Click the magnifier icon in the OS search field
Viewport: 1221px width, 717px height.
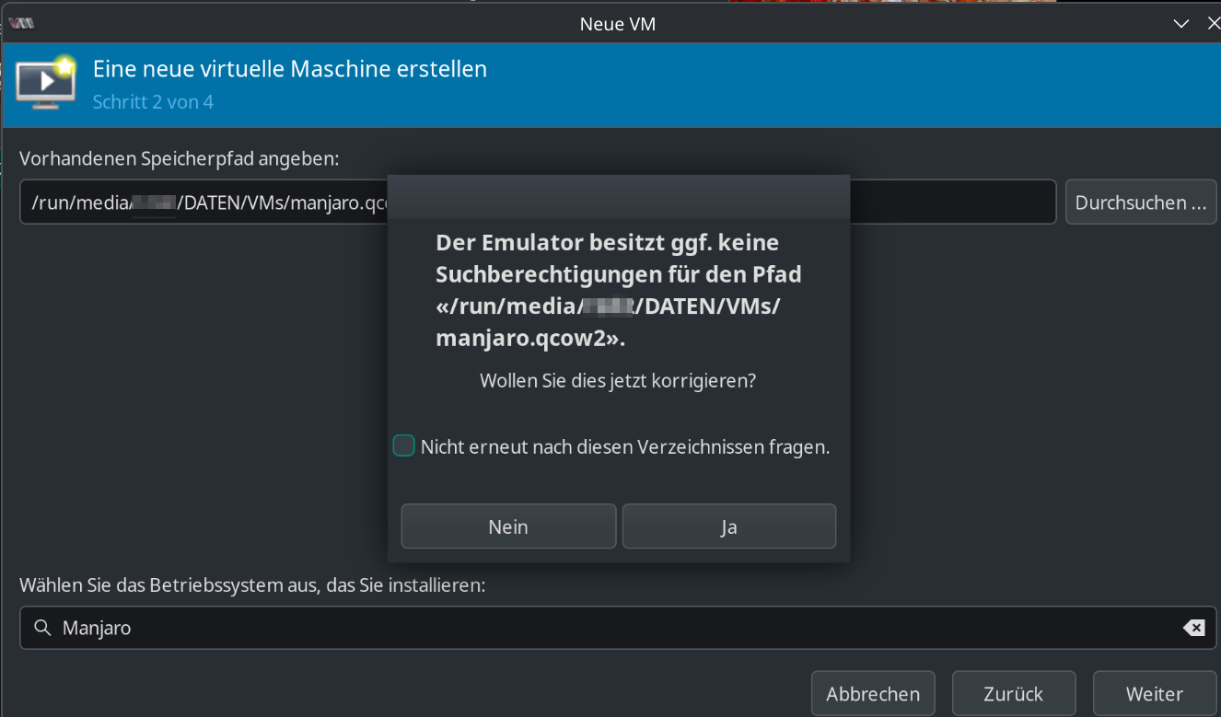[41, 628]
